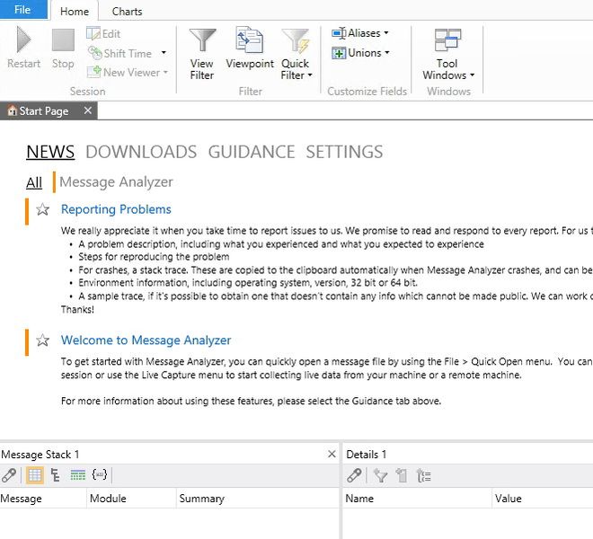Click the Details add column icon
Viewport: 593px width, 539px height.
coord(402,475)
